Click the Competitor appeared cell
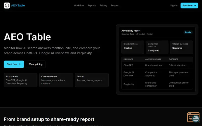Viewport: 202px width, 126px height. 151,74
